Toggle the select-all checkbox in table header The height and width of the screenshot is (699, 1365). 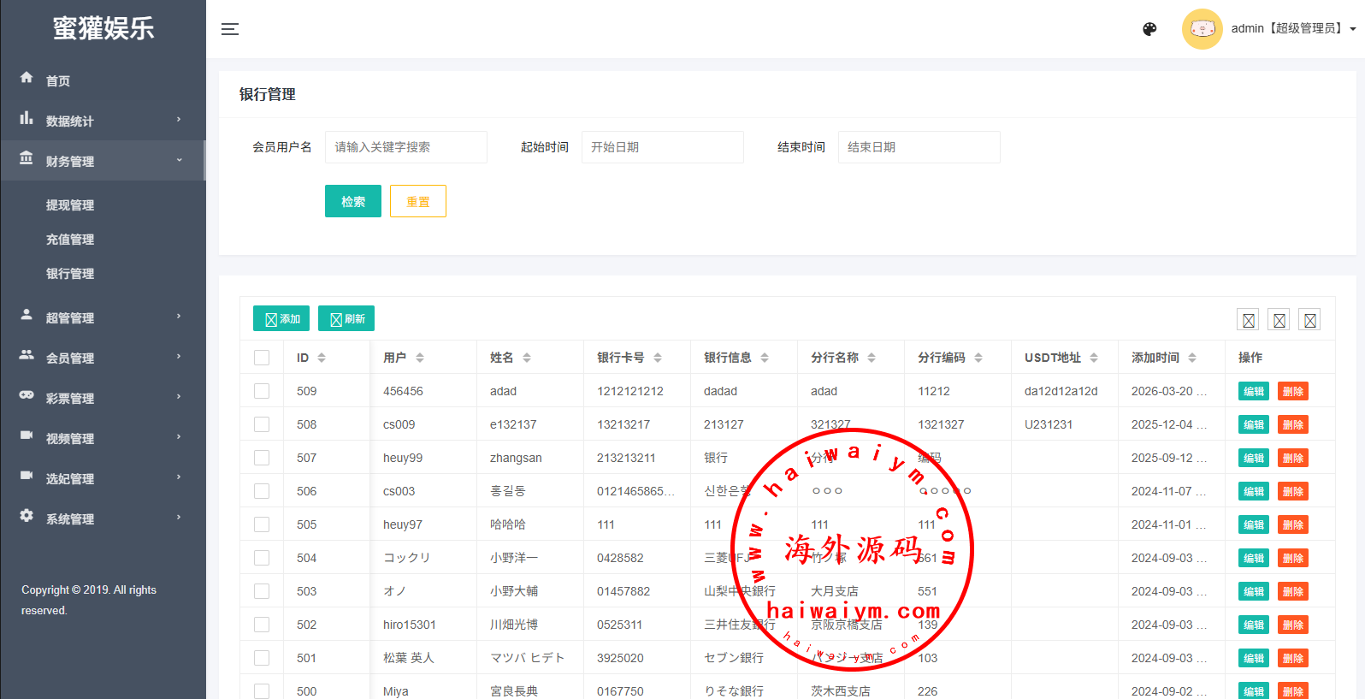(262, 358)
